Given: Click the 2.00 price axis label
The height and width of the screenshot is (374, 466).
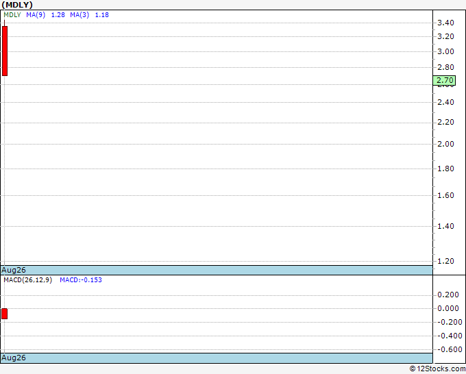Looking at the screenshot, I should point(445,144).
